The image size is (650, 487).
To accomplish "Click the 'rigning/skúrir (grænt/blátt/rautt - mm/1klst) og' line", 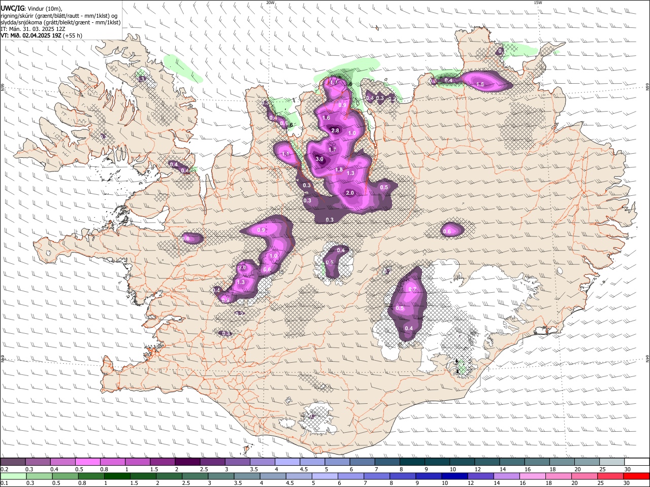I will pyautogui.click(x=58, y=16).
